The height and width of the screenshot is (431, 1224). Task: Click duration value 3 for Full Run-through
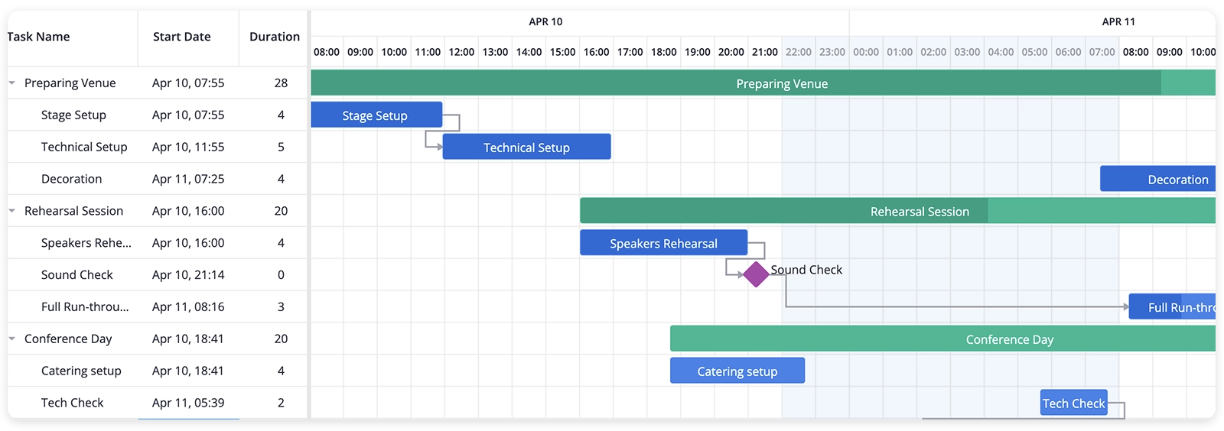[x=281, y=307]
